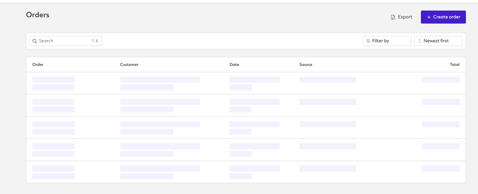Click the Export document icon
Viewport: 478px width, 194px height.
tap(393, 17)
